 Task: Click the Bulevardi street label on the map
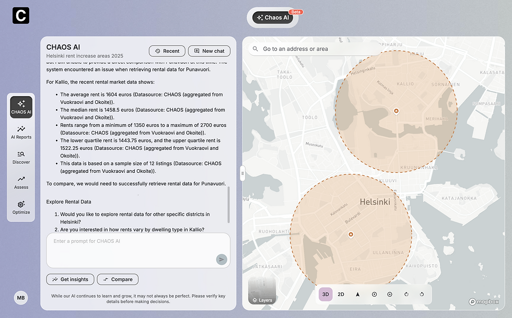click(353, 217)
